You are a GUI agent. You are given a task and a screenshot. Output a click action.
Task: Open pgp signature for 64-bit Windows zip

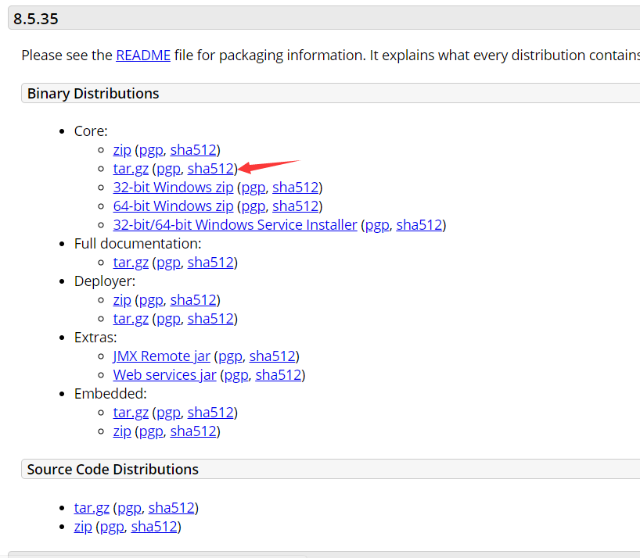click(x=253, y=206)
